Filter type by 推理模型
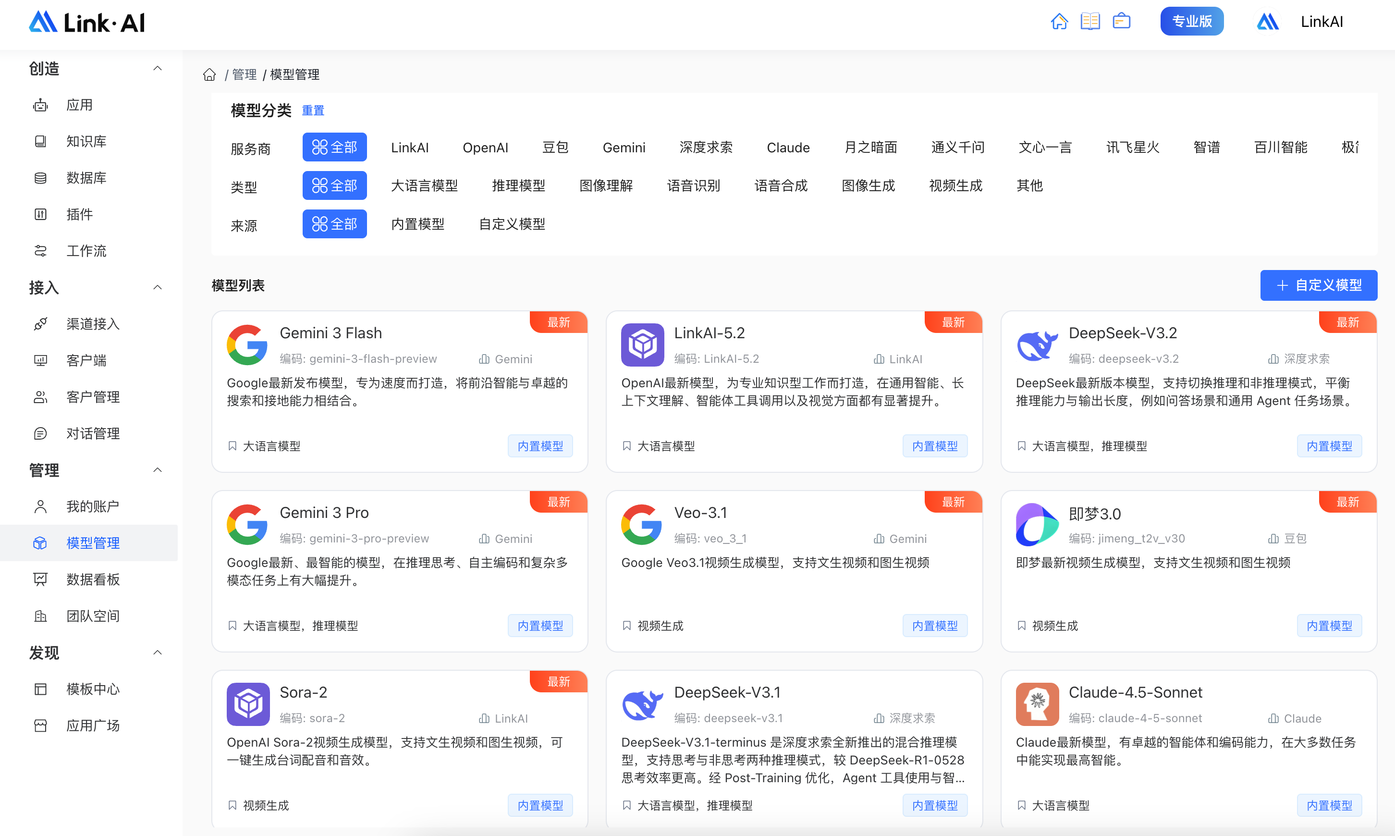This screenshot has width=1395, height=836. pyautogui.click(x=518, y=185)
